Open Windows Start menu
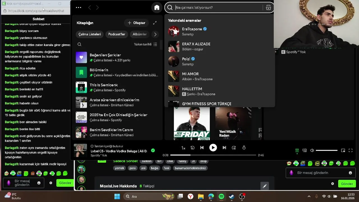The image size is (359, 202). pyautogui.click(x=117, y=196)
